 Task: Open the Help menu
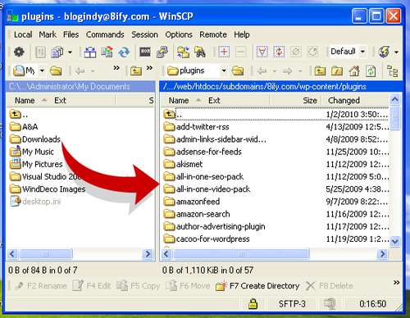[x=242, y=34]
